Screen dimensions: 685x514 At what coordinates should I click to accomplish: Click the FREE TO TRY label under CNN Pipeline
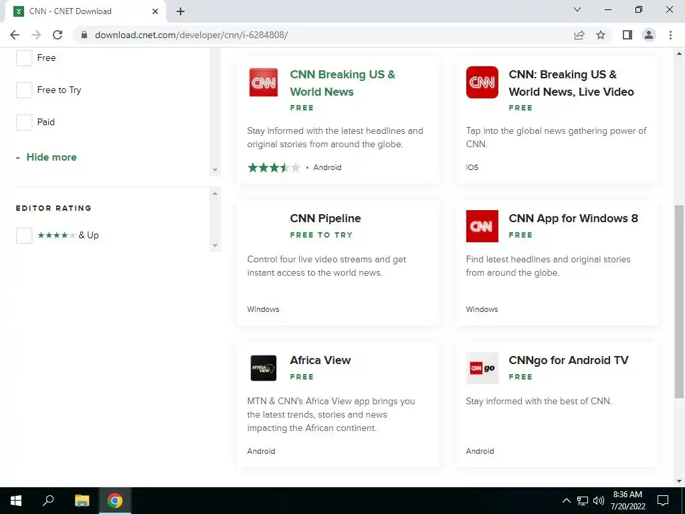321,235
